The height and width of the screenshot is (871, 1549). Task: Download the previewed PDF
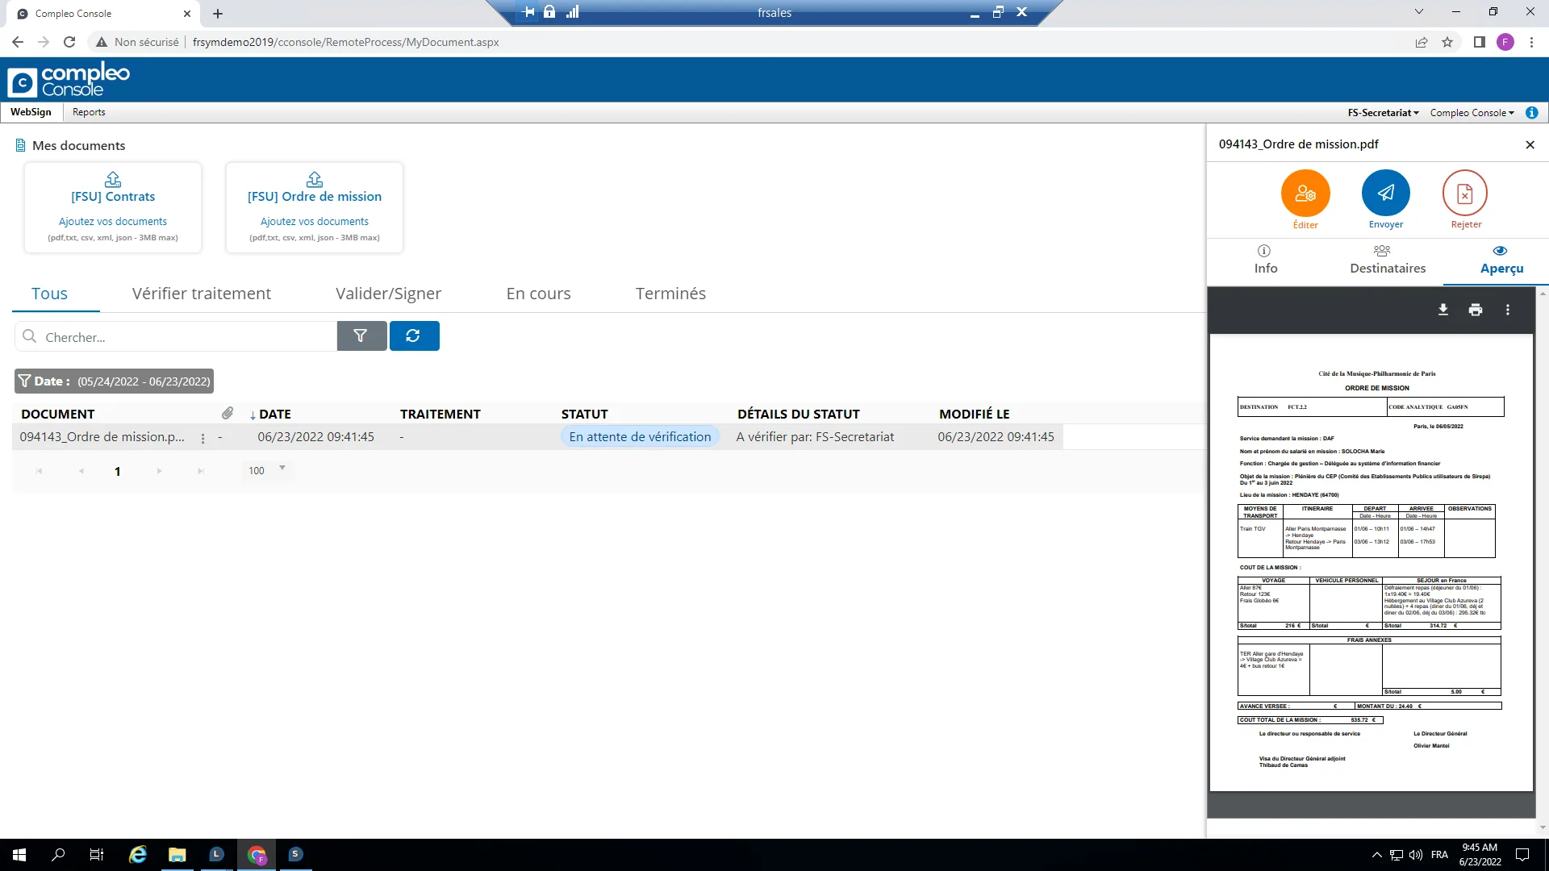[x=1443, y=310]
